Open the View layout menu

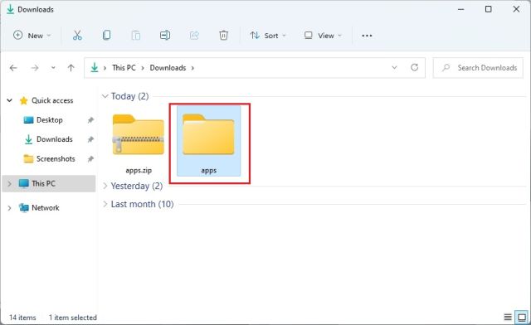(323, 35)
